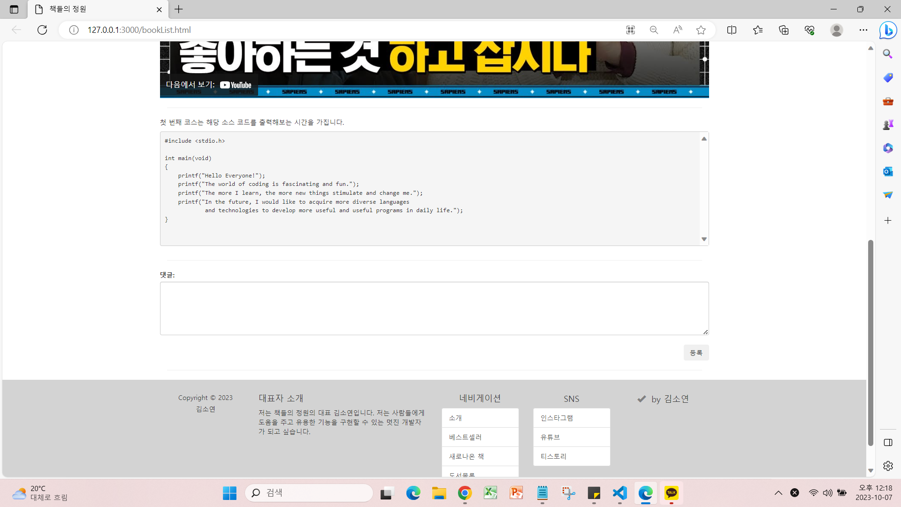The height and width of the screenshot is (507, 901).
Task: Open Favorites list icon
Action: click(x=758, y=30)
